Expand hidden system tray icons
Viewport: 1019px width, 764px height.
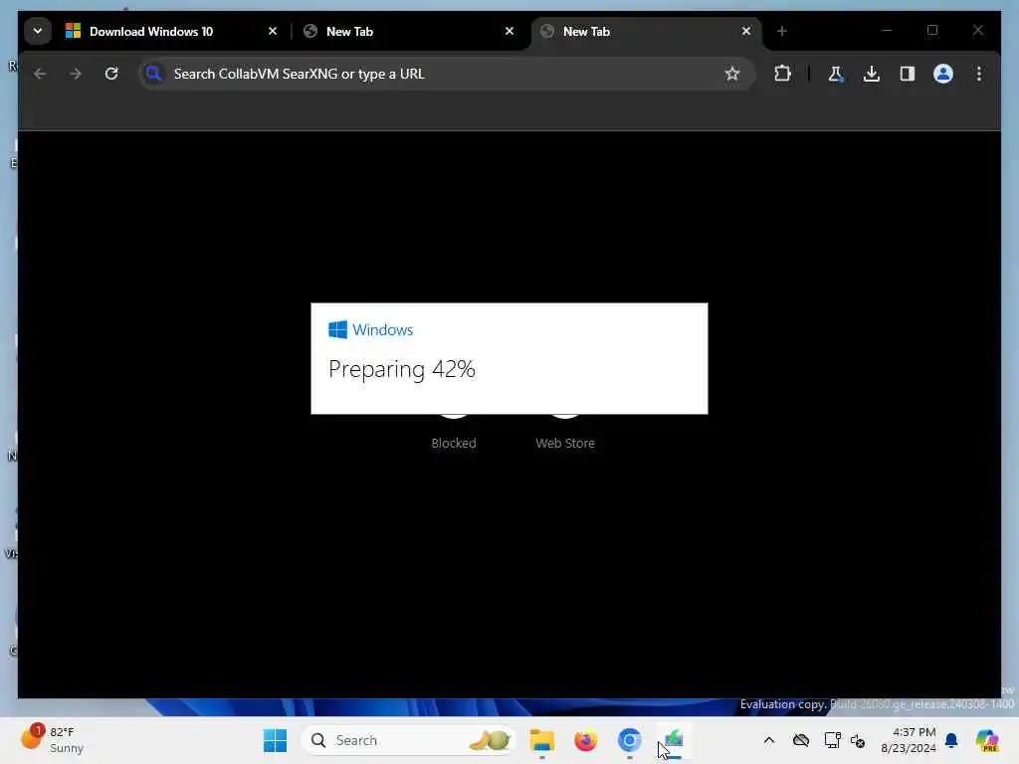(769, 740)
